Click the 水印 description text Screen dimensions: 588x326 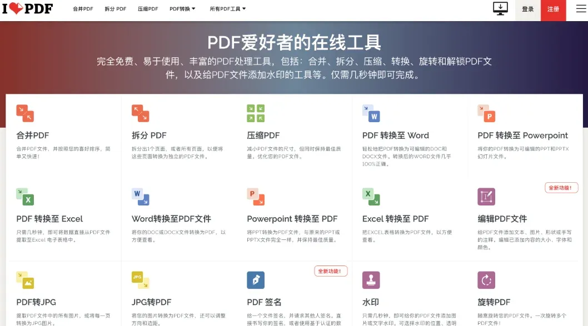[410, 319]
